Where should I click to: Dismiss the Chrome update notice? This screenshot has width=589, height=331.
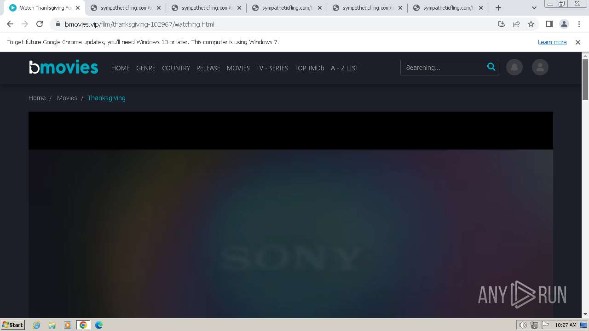point(578,42)
